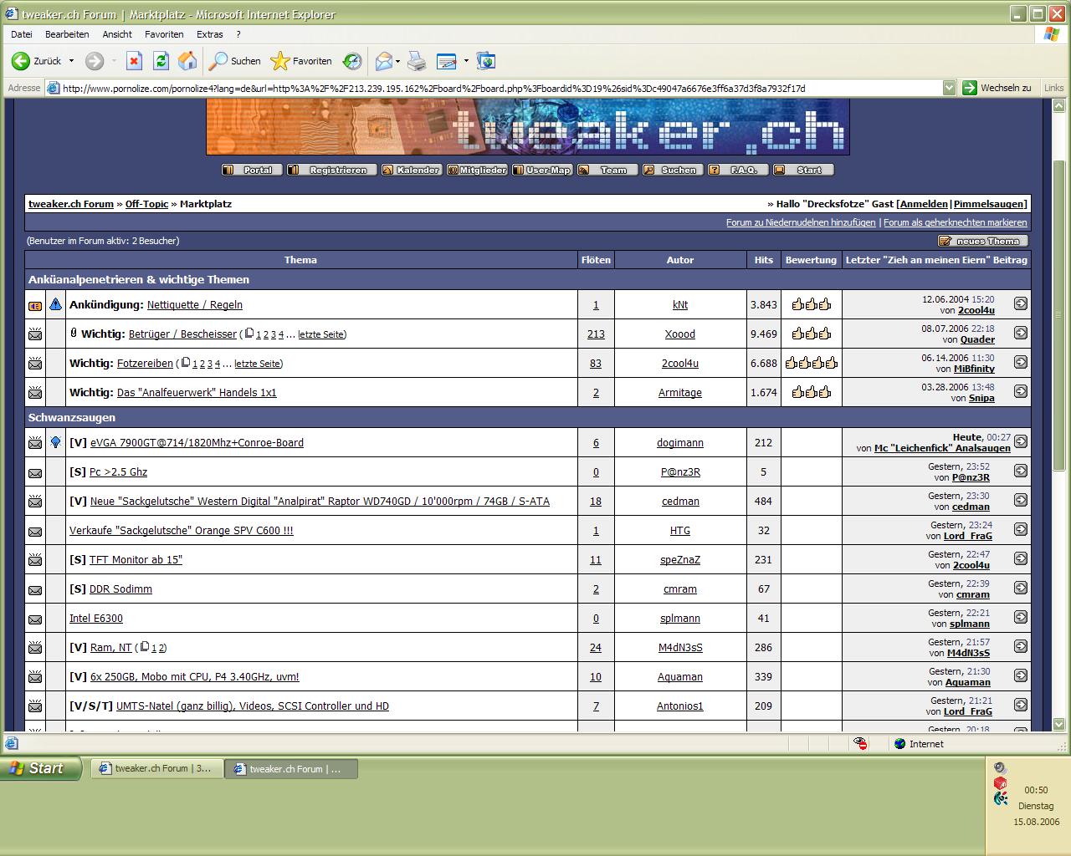Open the history clock icon in the toolbar
1071x856 pixels.
[352, 61]
